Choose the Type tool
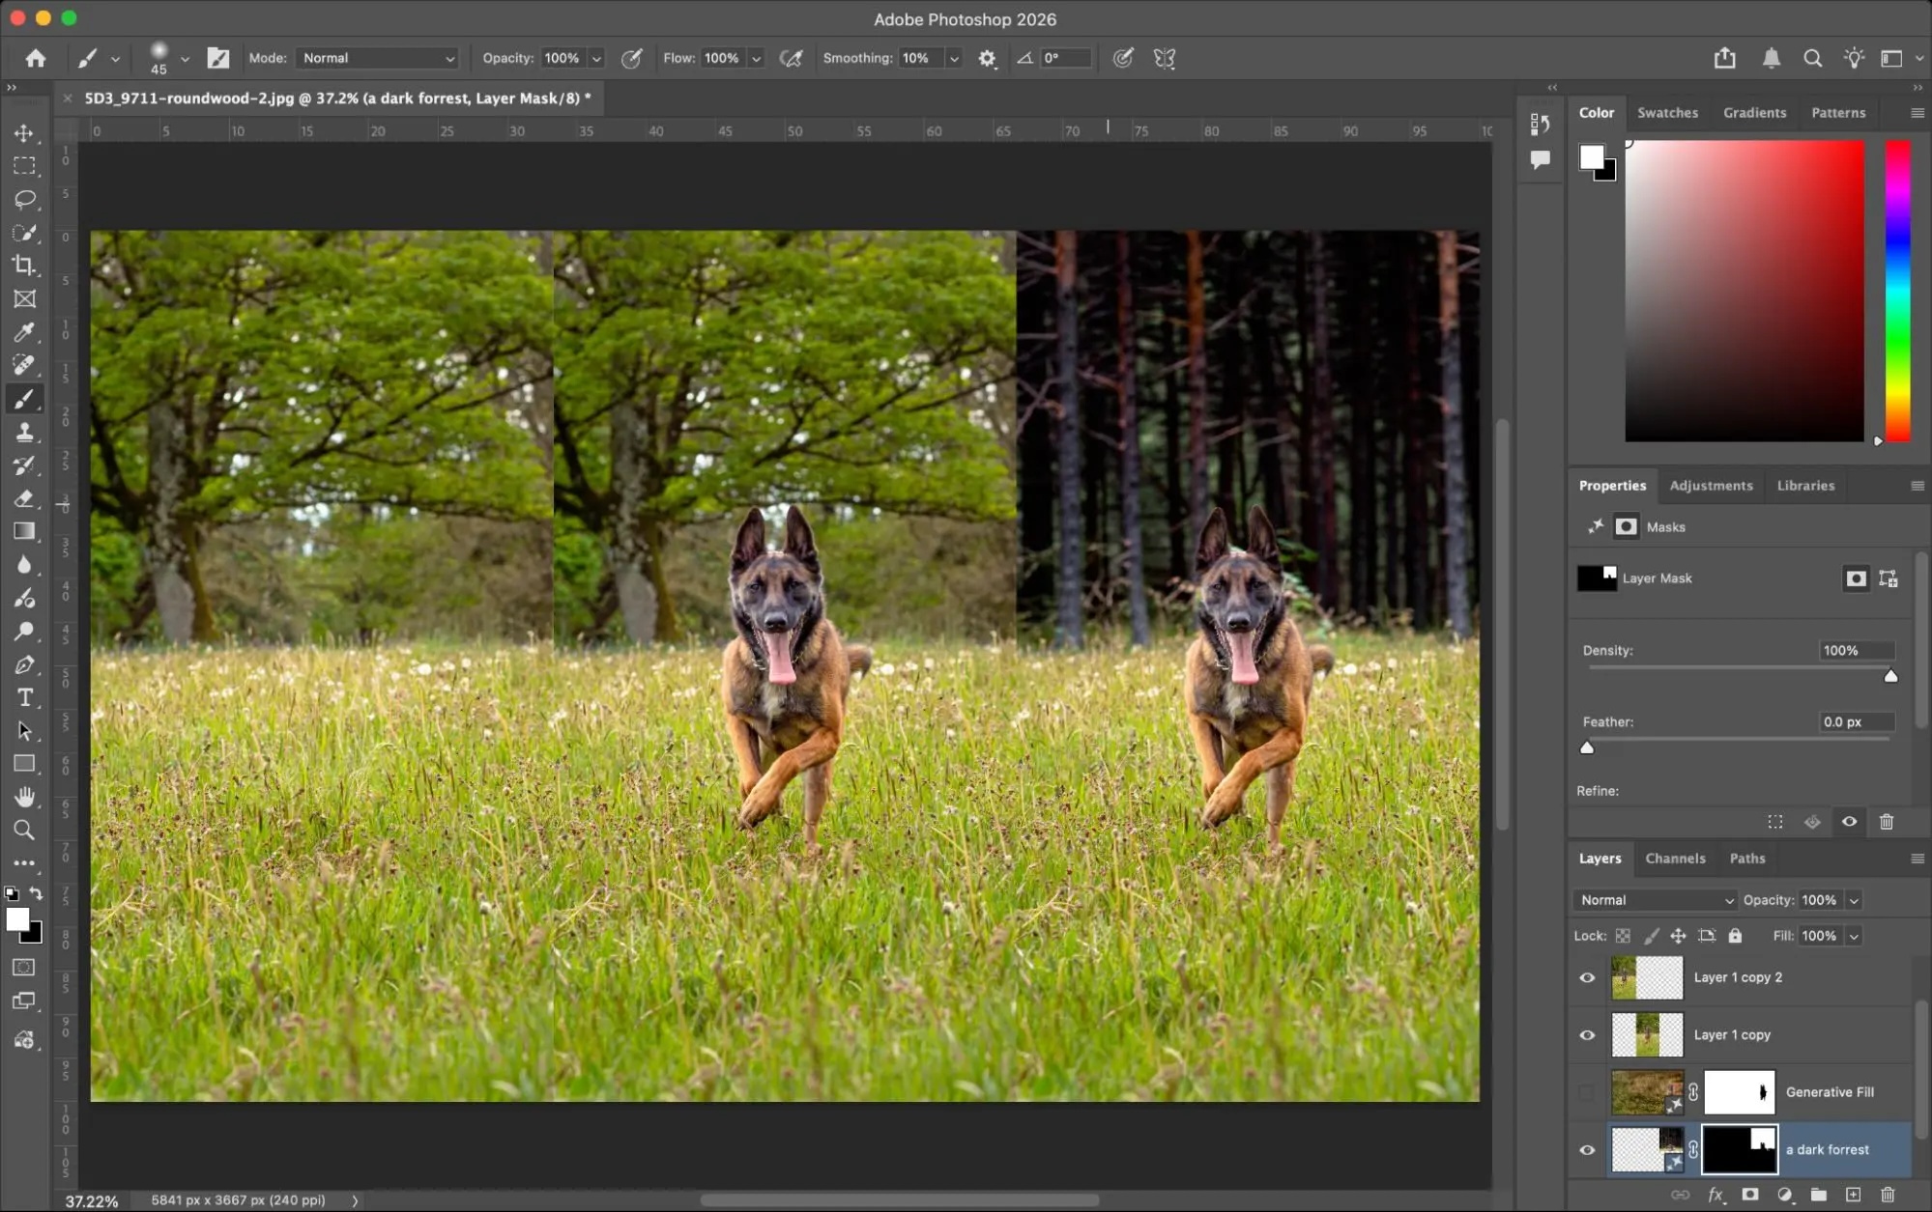The image size is (1932, 1212). coord(24,697)
